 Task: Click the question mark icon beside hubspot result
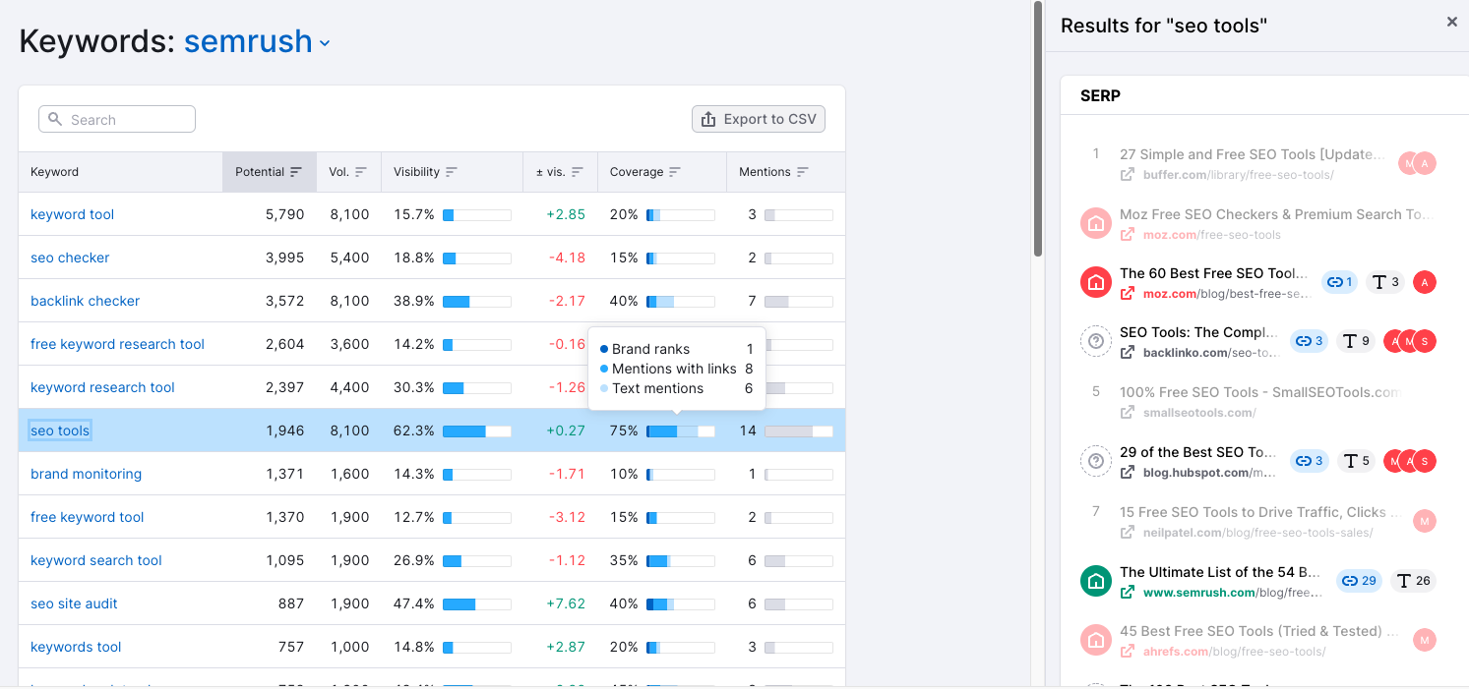click(1096, 461)
